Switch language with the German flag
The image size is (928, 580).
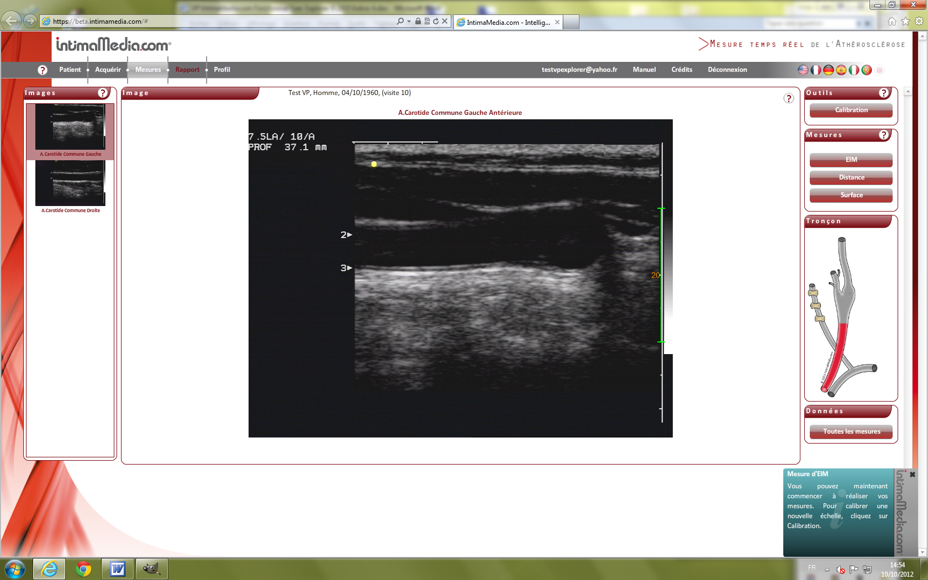tap(828, 70)
